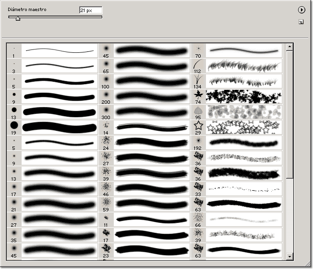This screenshot has width=313, height=269.
Task: Pick the spatter brush, size 14
Action: click(106, 127)
